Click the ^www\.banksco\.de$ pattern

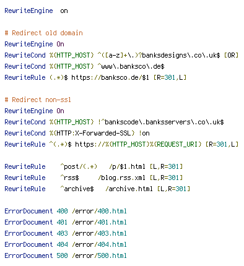(x=131, y=66)
